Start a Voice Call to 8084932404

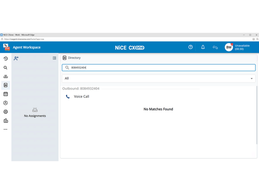click(81, 97)
